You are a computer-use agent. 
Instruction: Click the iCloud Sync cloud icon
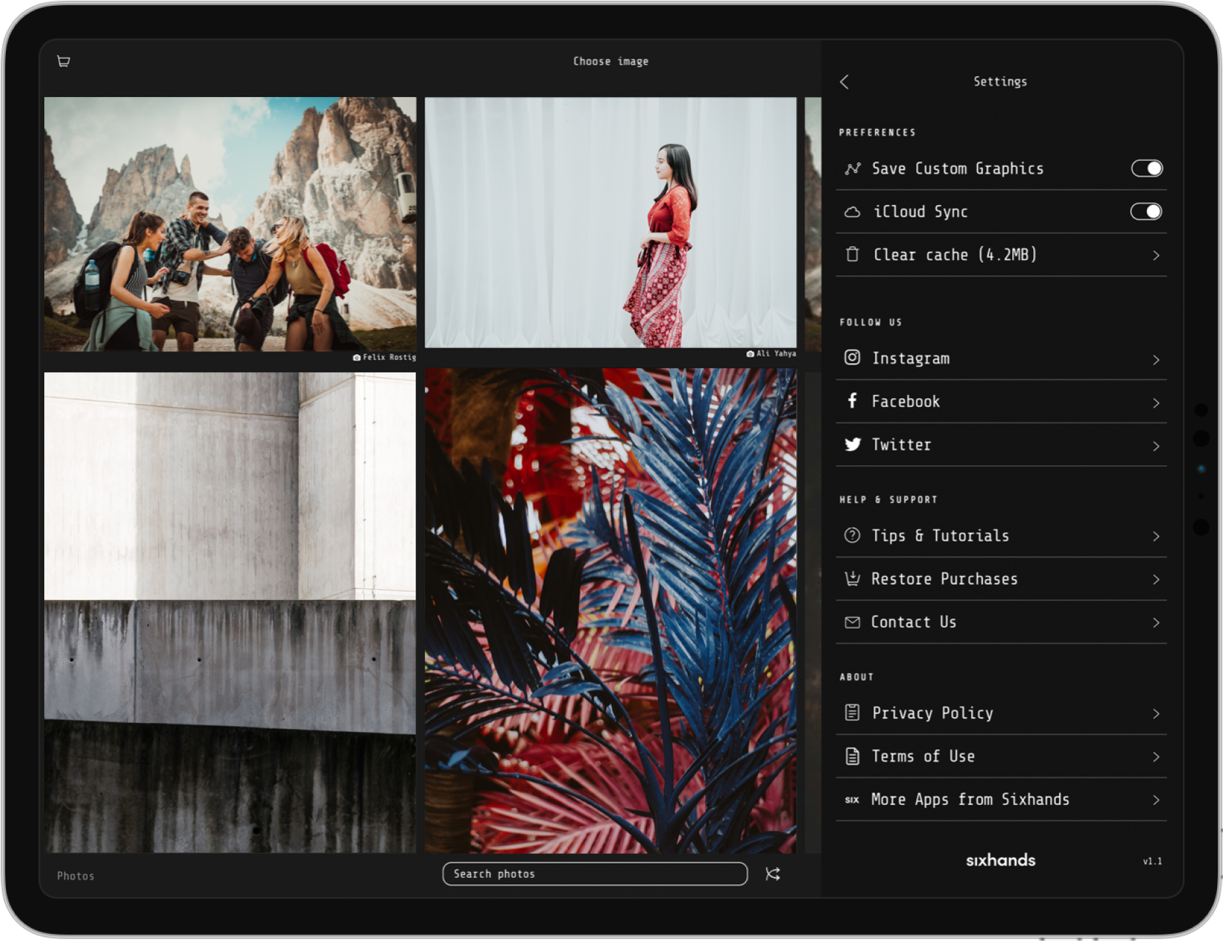(852, 212)
